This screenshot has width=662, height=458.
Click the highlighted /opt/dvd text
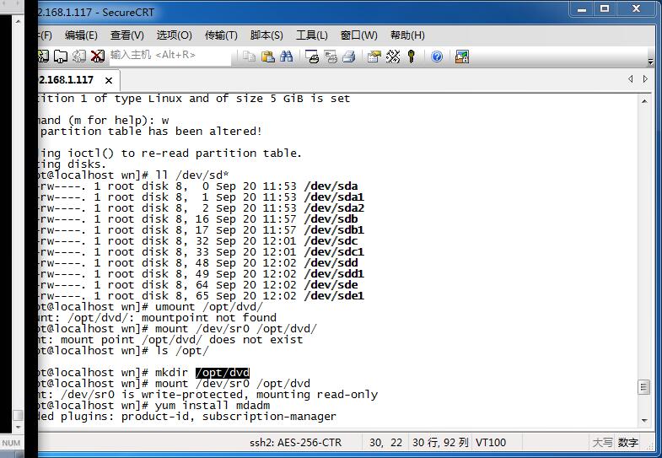tap(223, 373)
